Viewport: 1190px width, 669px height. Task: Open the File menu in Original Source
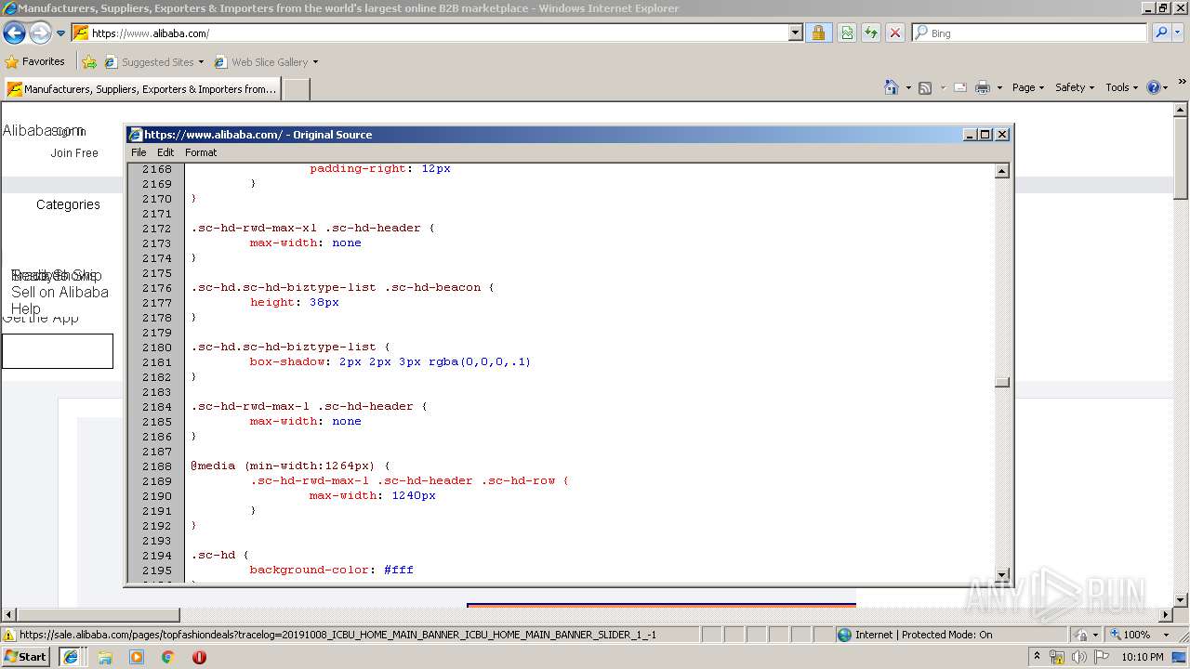139,152
